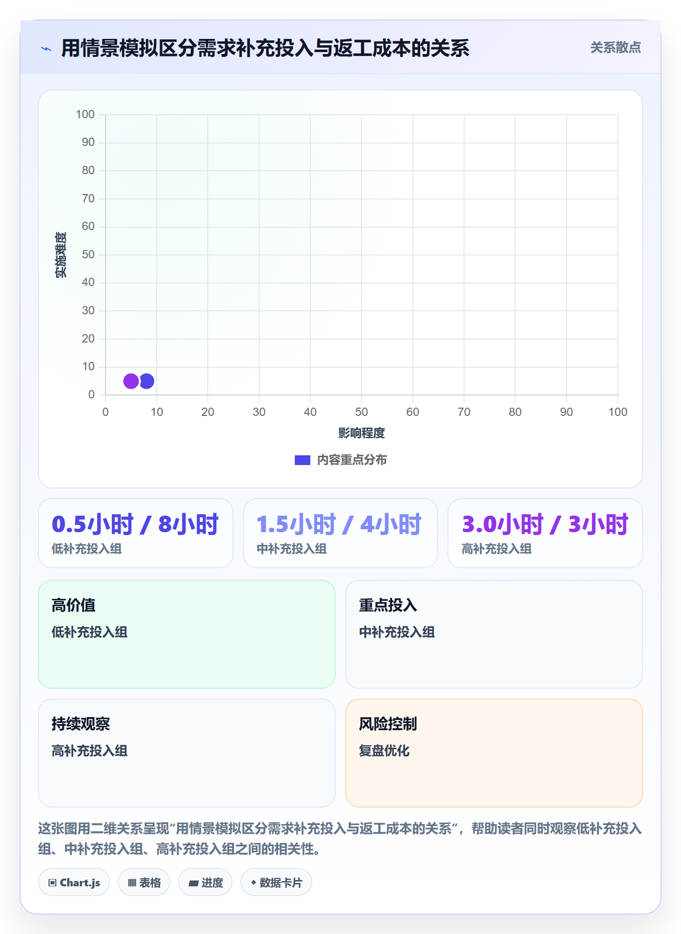The image size is (681, 934).
Task: Click the lightning bolt icon beside the title
Action: (46, 49)
